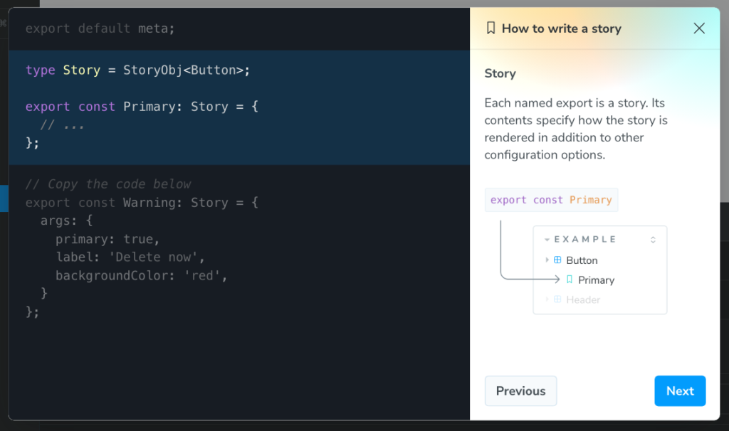Select the Button component label in the tree
Screen dimensions: 729x431
(582, 260)
